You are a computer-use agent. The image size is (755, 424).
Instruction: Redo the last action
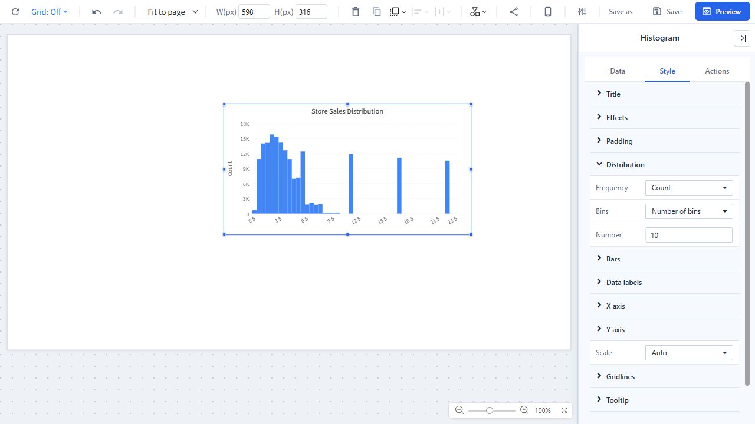[x=118, y=12]
